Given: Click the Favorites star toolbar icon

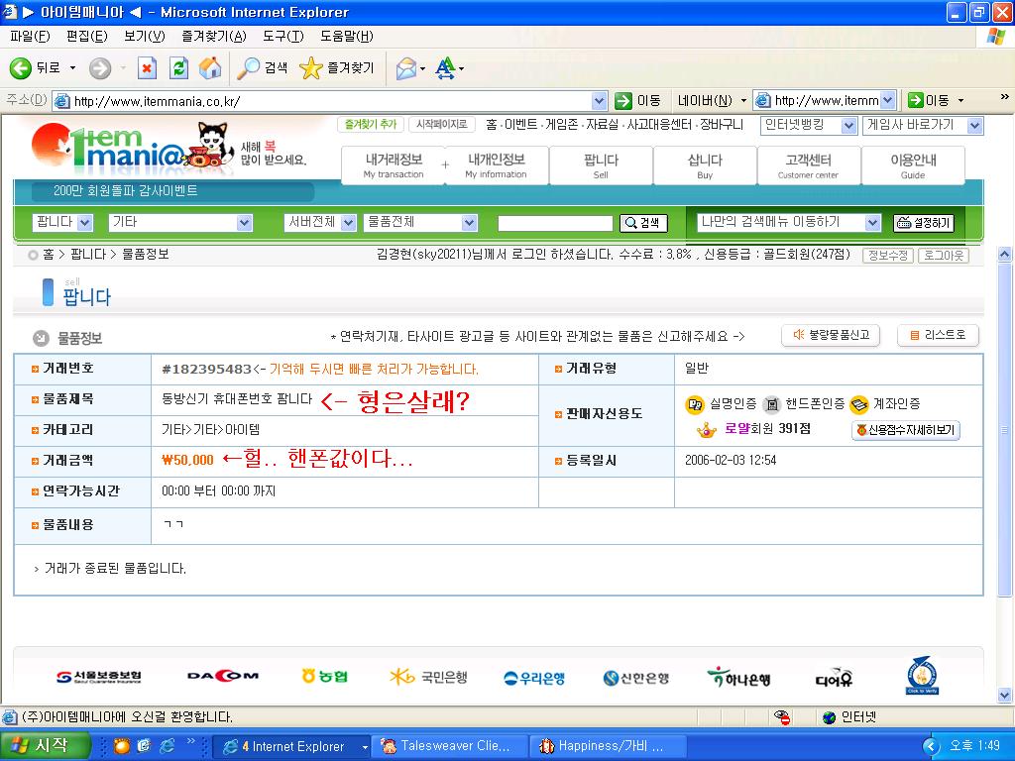Looking at the screenshot, I should pyautogui.click(x=311, y=67).
